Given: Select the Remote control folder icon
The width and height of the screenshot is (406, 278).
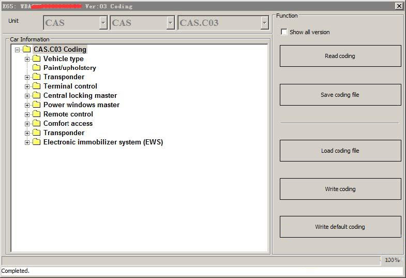Looking at the screenshot, I should (x=36, y=114).
